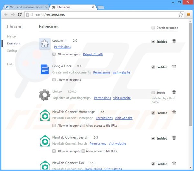
Task: Go back with browser back arrow
Action: click(x=6, y=15)
